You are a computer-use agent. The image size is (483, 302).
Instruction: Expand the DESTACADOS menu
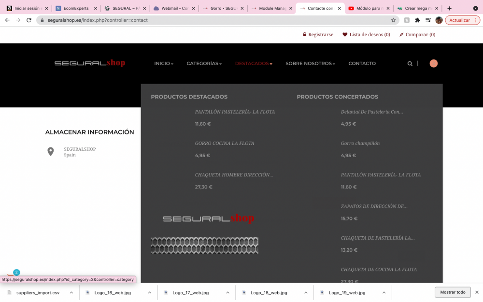pos(254,63)
